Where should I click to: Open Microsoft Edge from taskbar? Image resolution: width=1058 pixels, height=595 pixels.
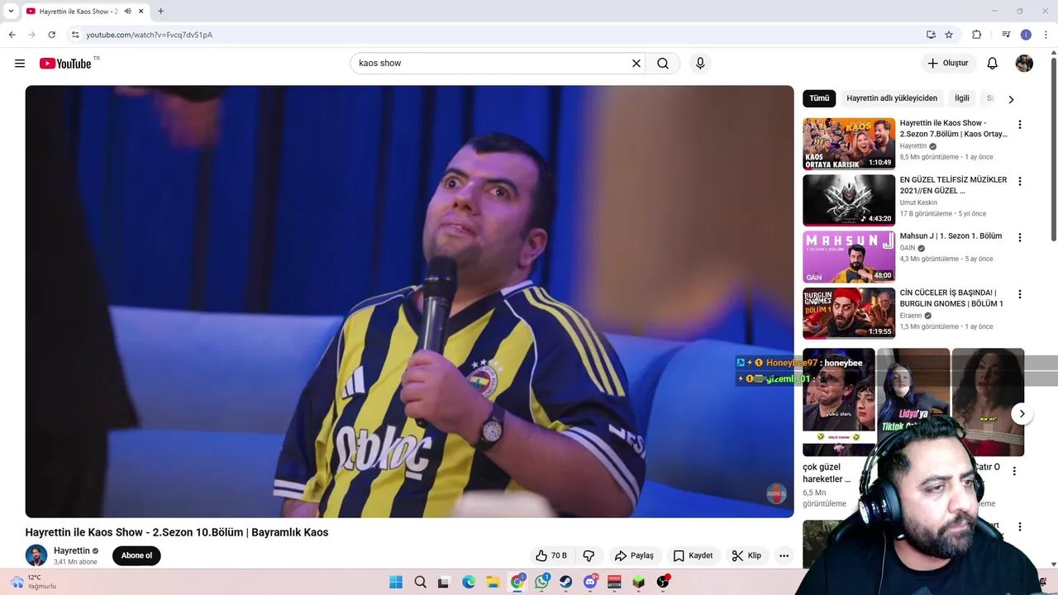tap(469, 583)
